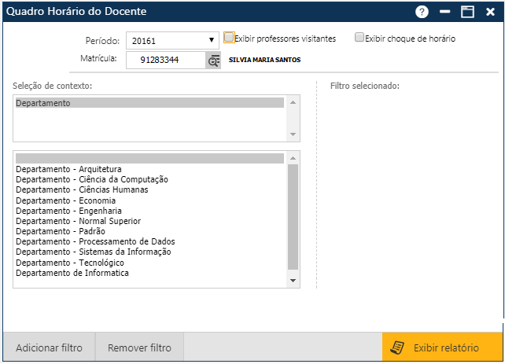Minimize the Quadro Horário do Docente window
This screenshot has height=364, width=505.
(444, 12)
